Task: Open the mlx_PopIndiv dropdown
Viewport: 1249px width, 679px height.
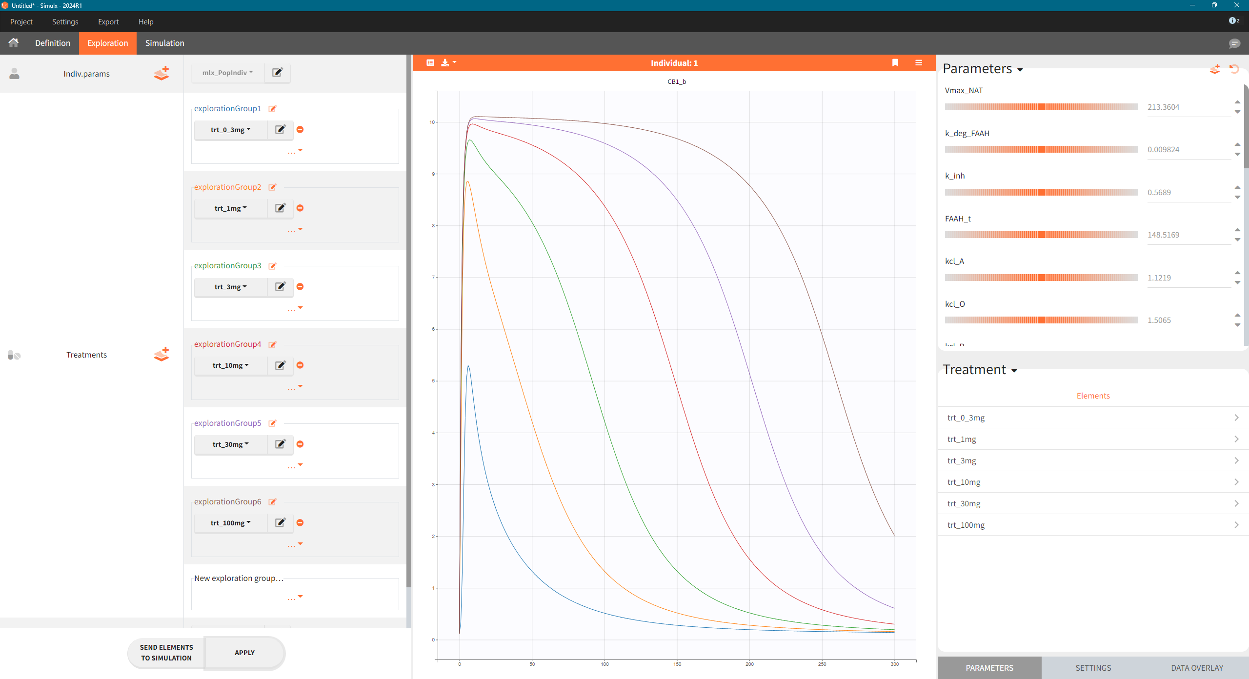Action: point(227,73)
